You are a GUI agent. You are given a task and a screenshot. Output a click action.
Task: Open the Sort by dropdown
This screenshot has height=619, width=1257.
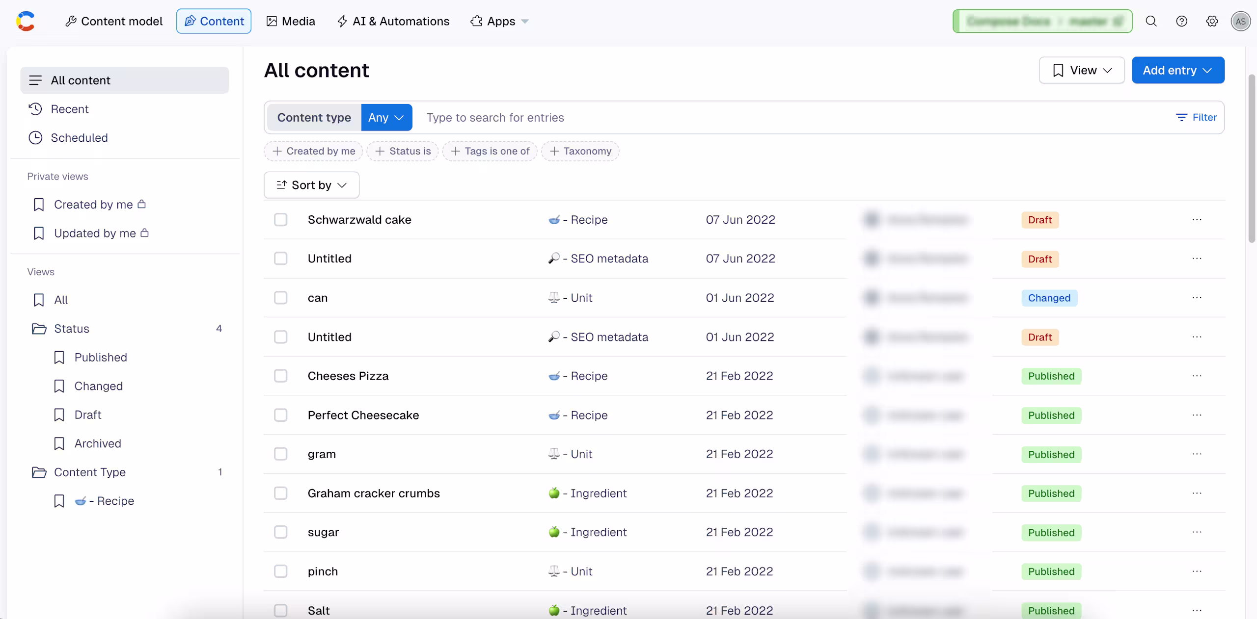[311, 185]
